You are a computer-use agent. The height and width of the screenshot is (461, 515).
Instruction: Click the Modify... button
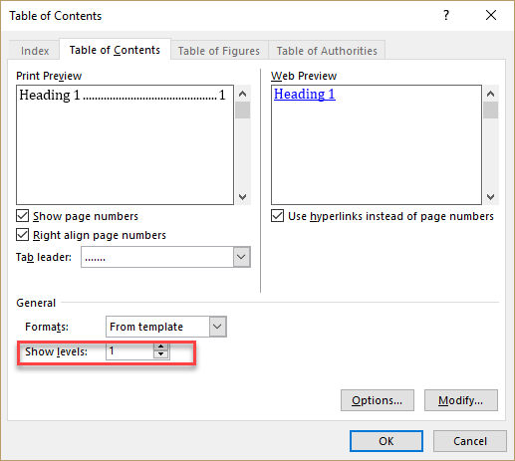click(x=461, y=400)
